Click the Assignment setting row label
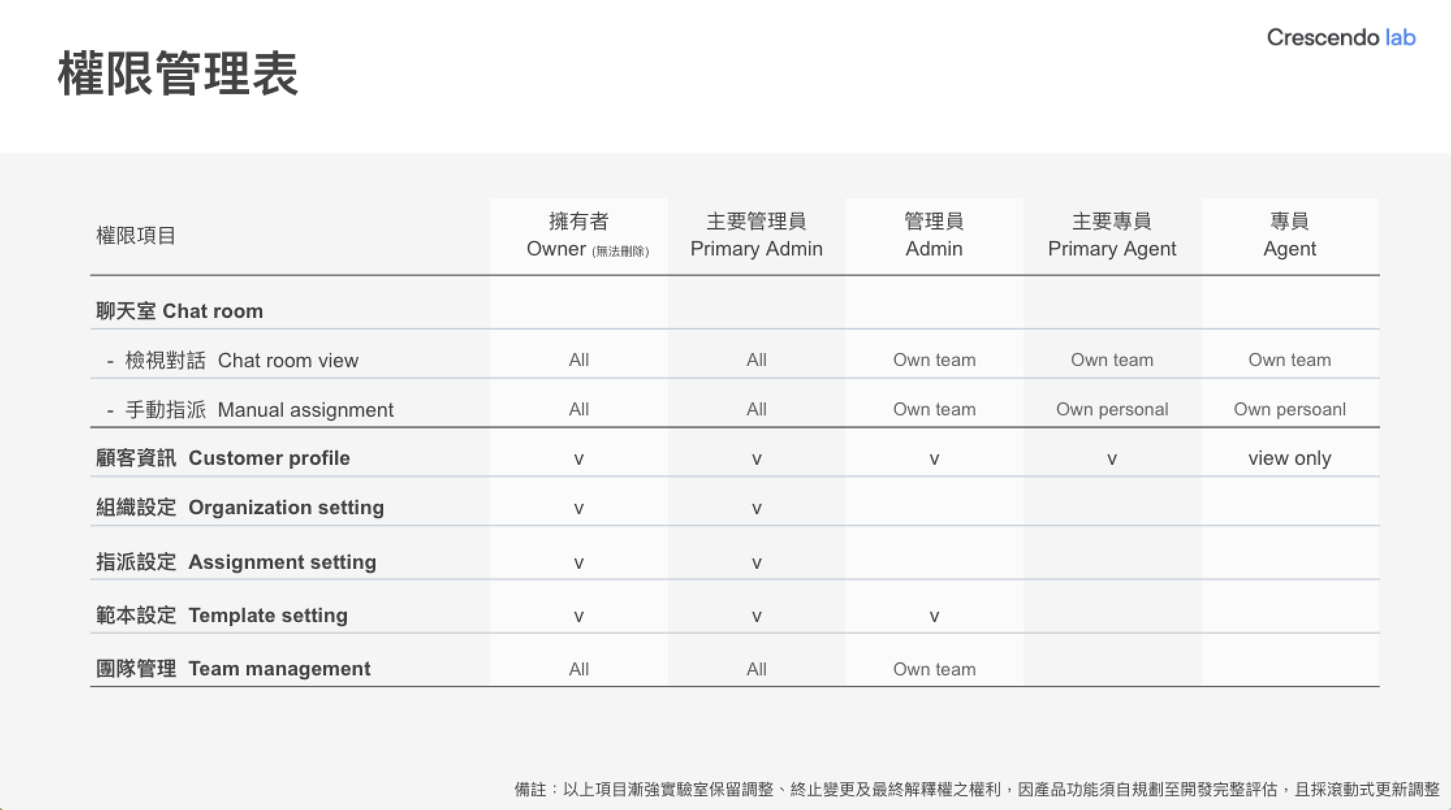Image resolution: width=1451 pixels, height=810 pixels. pyautogui.click(x=236, y=562)
